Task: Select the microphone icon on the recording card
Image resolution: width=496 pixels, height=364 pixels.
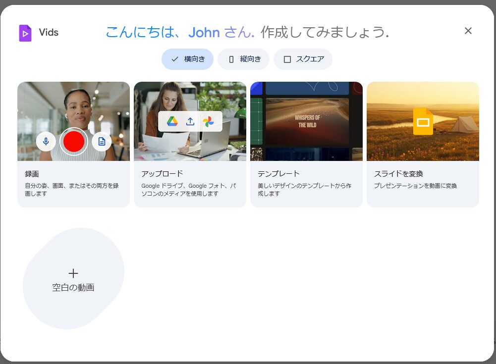Action: click(x=46, y=141)
